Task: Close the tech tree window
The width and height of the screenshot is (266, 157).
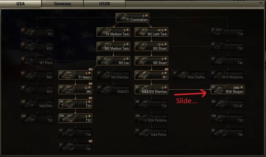Action: pyautogui.click(x=261, y=4)
